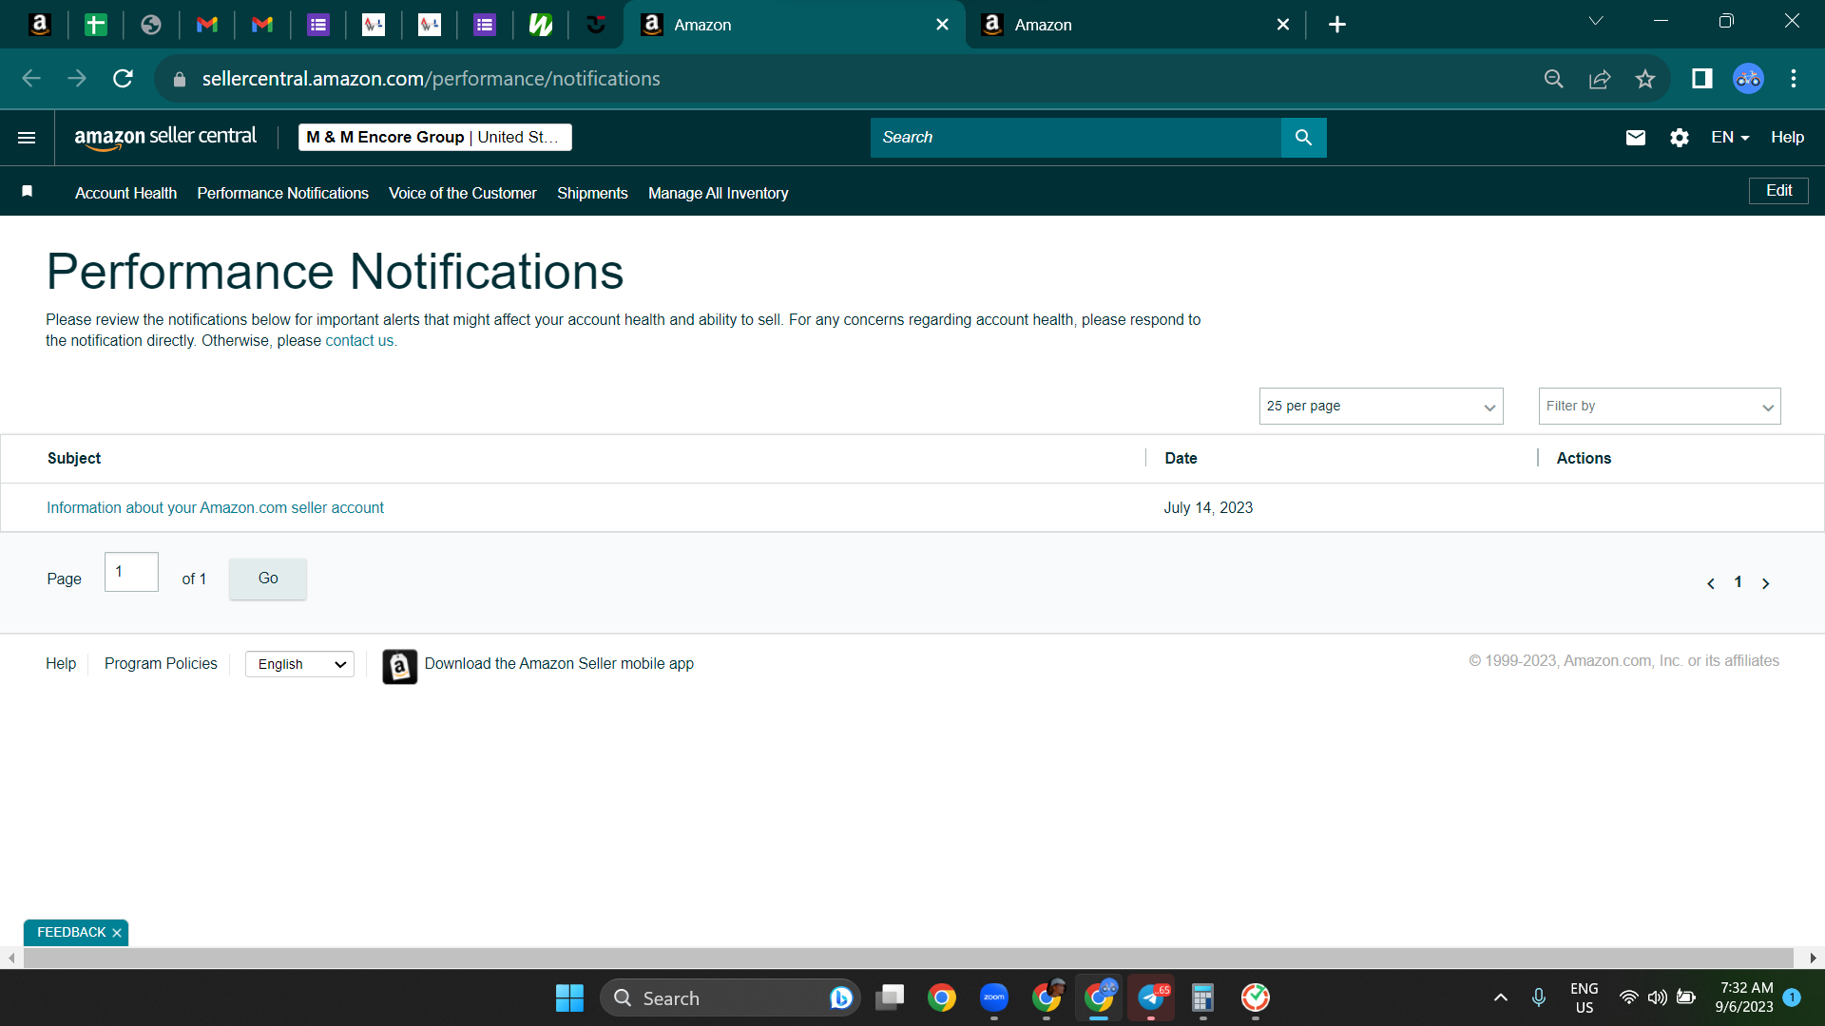Click the site lock icon in address bar
This screenshot has height=1026, width=1825.
click(x=180, y=79)
